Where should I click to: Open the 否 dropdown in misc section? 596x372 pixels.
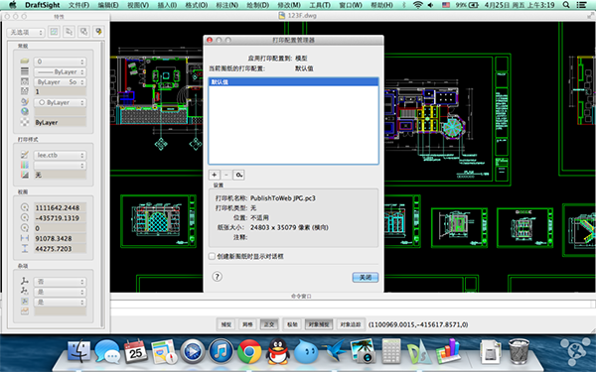(60, 282)
